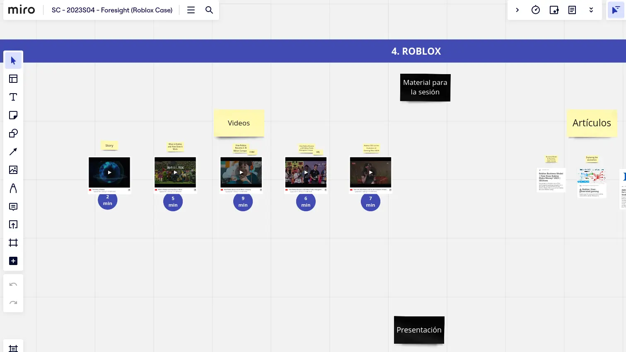Select the Artículos sticky note
Viewport: 626px width, 352px height.
pyautogui.click(x=592, y=123)
